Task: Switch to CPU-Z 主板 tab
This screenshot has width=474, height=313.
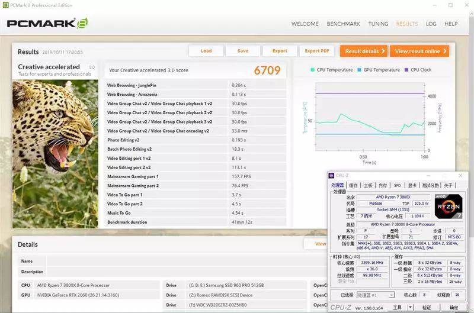Action: pyautogui.click(x=367, y=185)
